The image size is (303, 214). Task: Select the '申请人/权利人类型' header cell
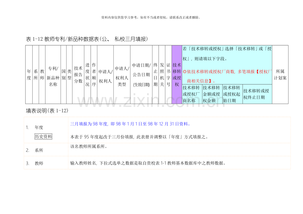[x=122, y=75]
